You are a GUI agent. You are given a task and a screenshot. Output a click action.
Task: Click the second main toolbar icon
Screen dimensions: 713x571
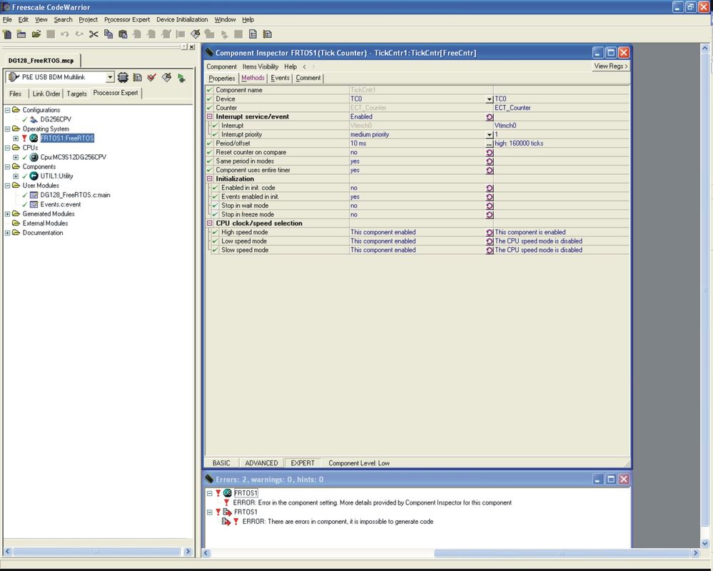pyautogui.click(x=21, y=34)
